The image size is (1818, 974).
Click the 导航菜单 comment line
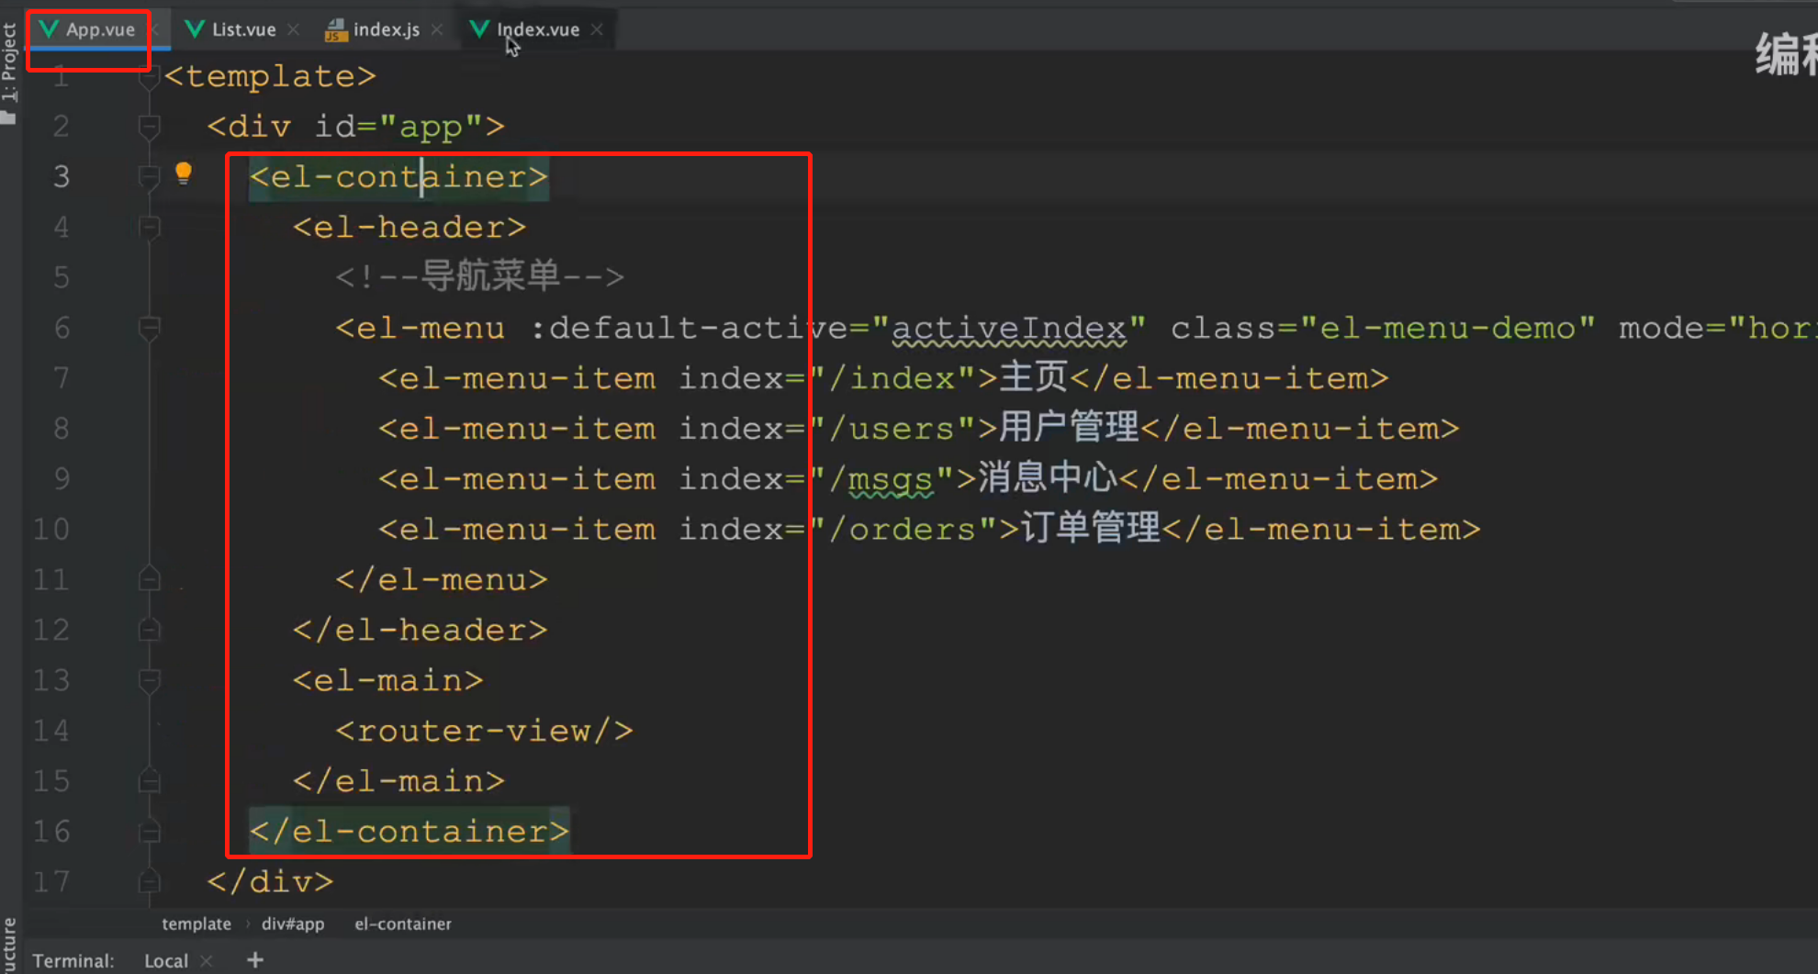tap(479, 275)
